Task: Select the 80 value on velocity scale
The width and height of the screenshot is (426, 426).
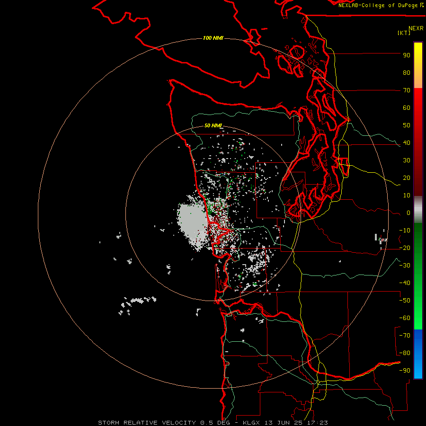Action: pyautogui.click(x=407, y=73)
